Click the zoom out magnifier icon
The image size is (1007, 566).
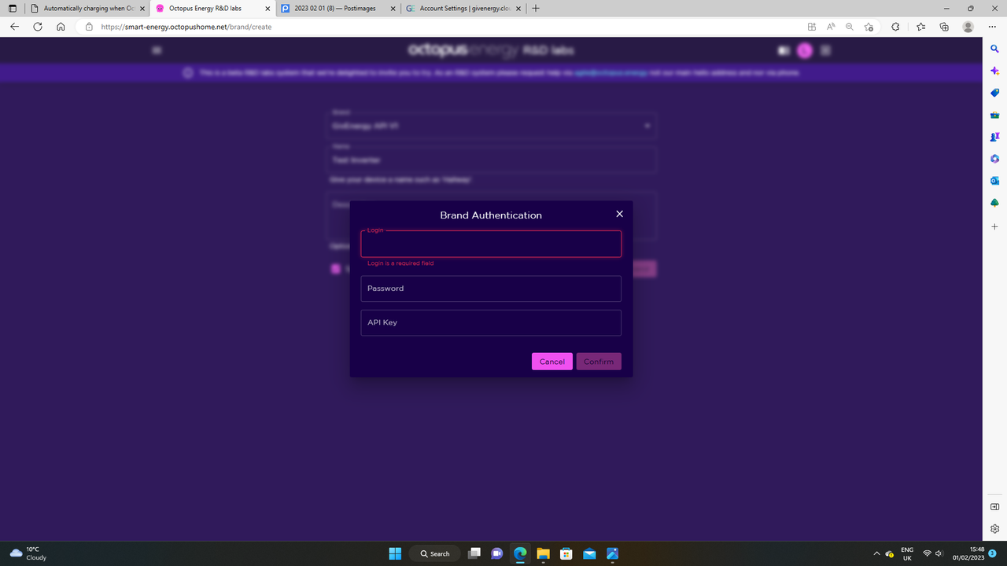pyautogui.click(x=850, y=27)
